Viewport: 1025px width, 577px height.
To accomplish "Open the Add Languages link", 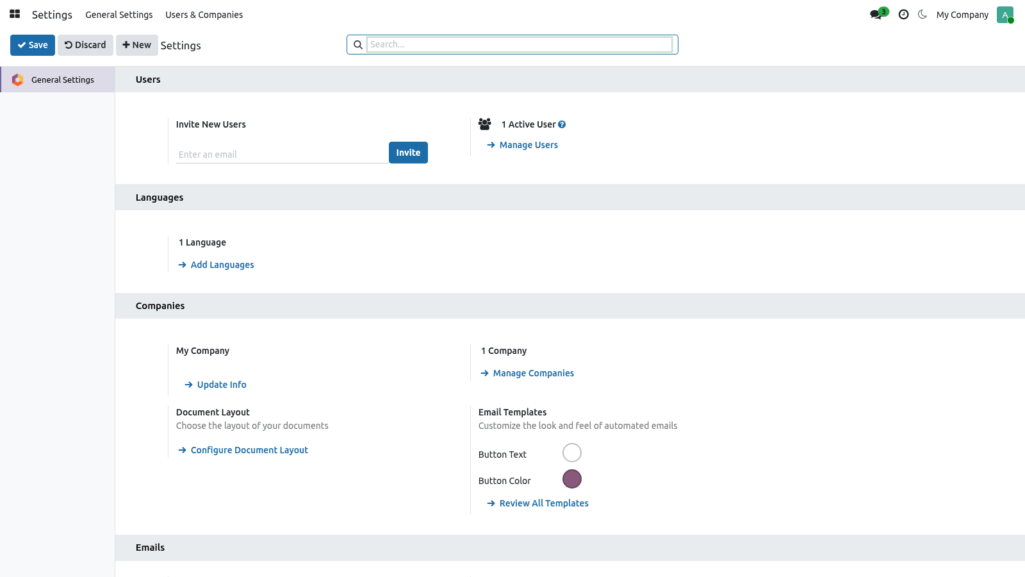I will (216, 265).
